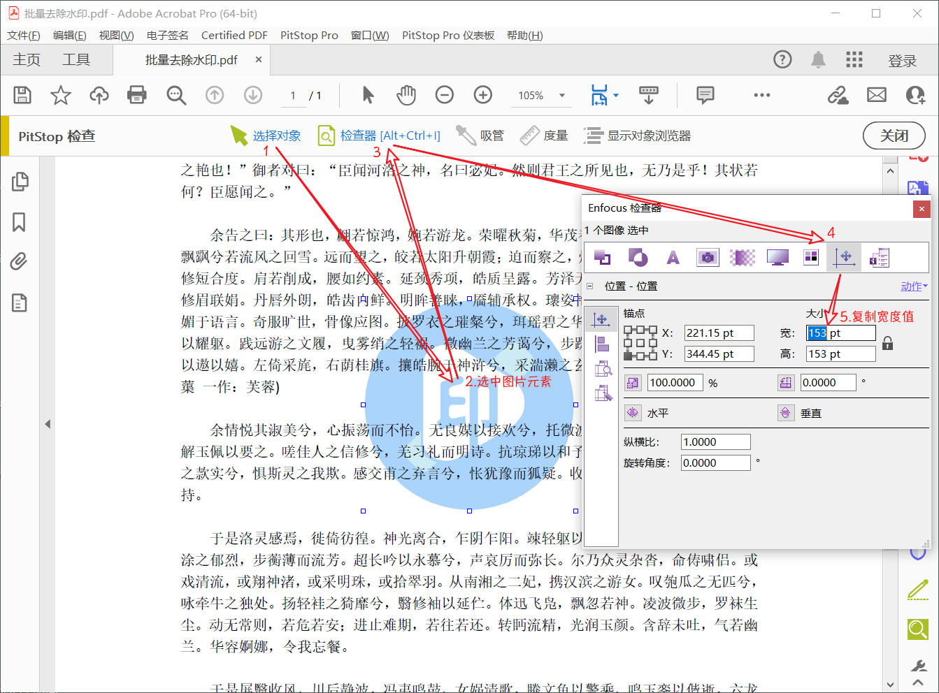This screenshot has width=939, height=693.
Task: Open the Help question mark icon
Action: click(782, 59)
